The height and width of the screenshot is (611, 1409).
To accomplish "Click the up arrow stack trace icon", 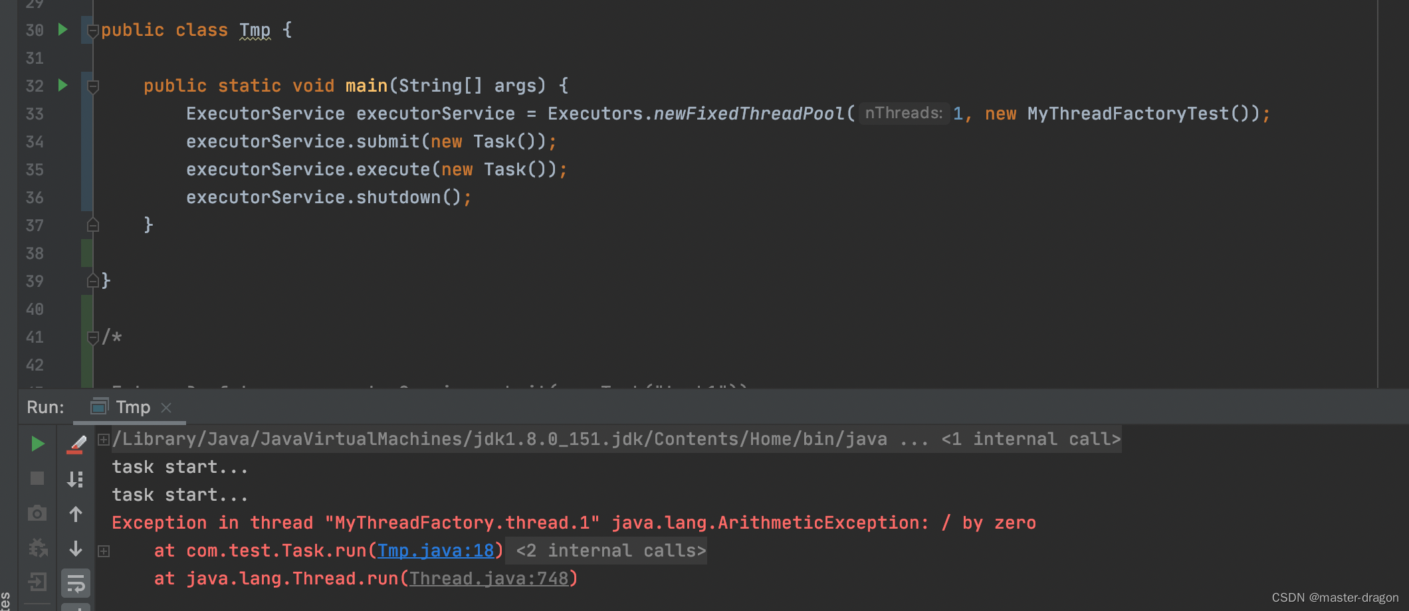I will tap(76, 514).
